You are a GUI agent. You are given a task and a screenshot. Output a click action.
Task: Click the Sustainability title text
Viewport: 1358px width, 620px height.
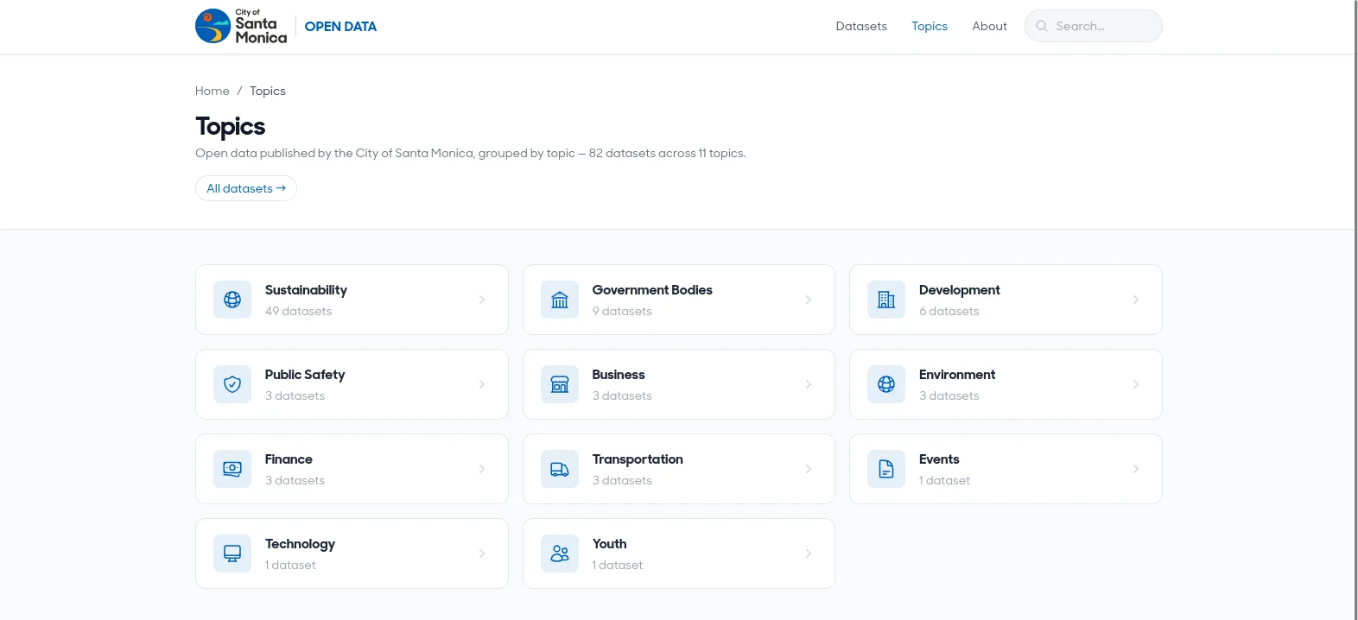pos(306,290)
